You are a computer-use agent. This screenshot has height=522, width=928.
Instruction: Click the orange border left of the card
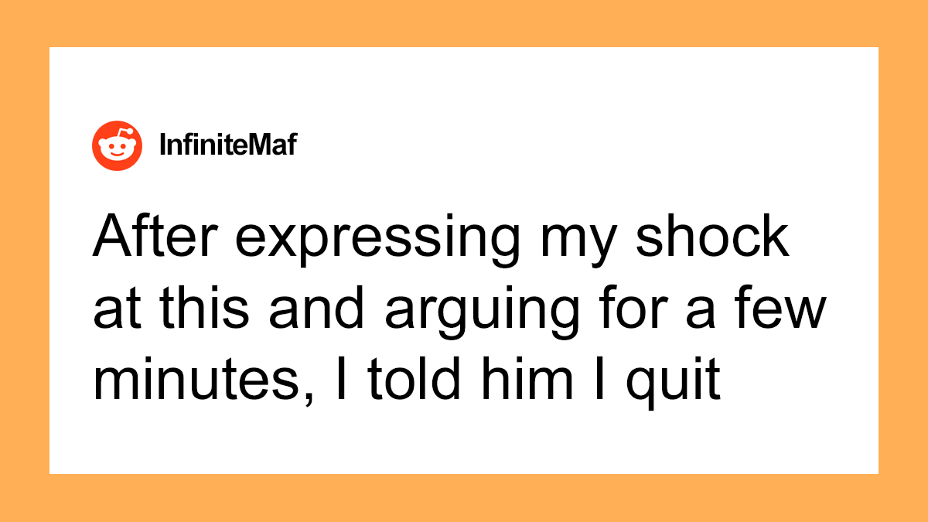click(24, 261)
